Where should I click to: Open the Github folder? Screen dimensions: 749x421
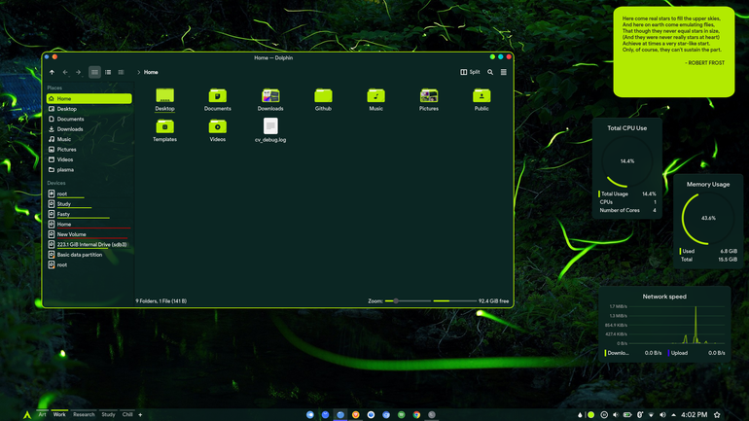point(323,100)
